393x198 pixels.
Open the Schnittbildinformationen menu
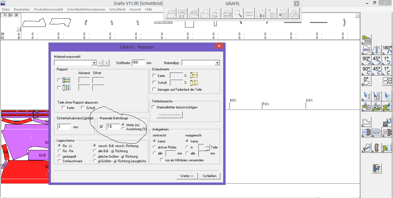click(x=86, y=9)
